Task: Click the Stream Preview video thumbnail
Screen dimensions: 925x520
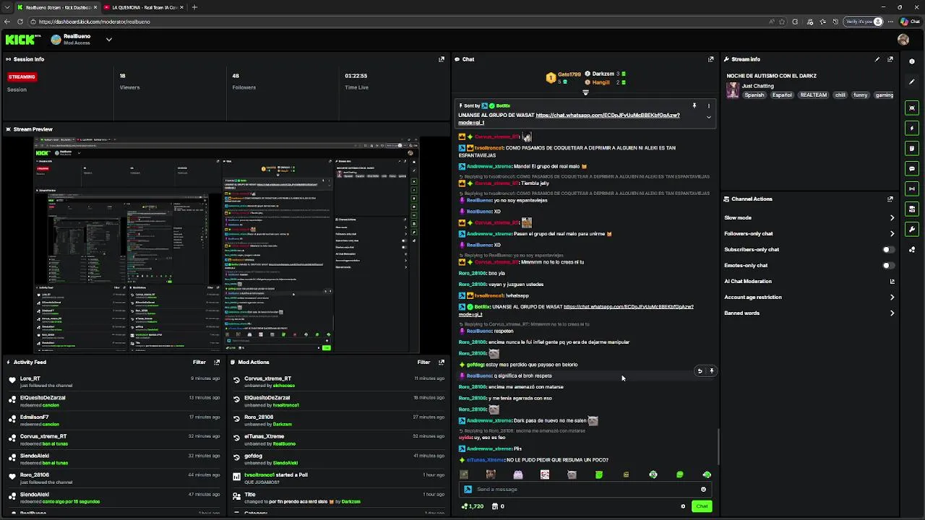Action: (x=226, y=246)
